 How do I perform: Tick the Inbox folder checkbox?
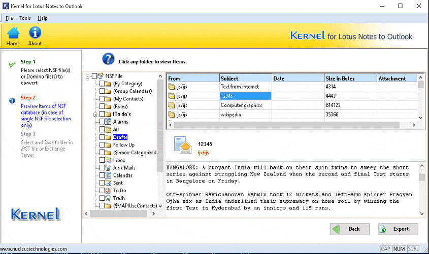pos(102,160)
